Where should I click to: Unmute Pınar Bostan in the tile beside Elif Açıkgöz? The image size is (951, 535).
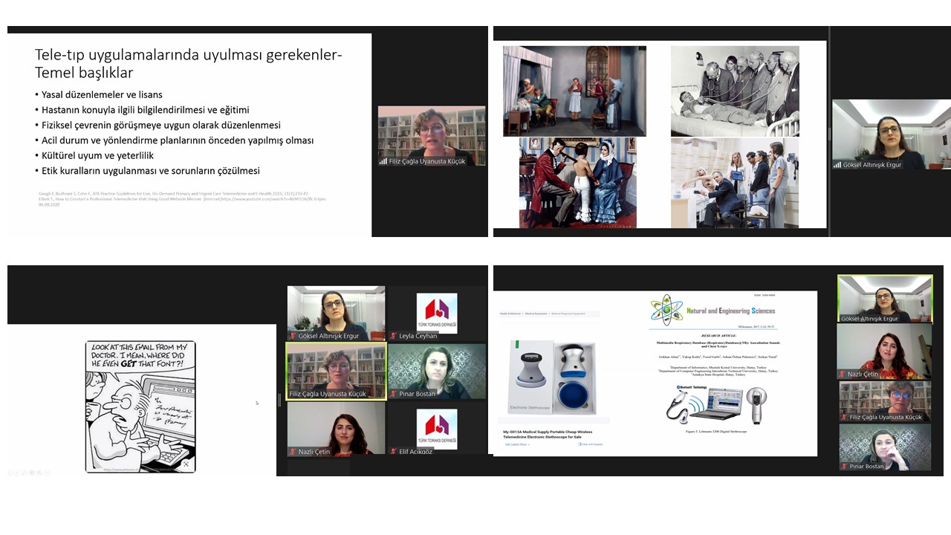coord(394,394)
